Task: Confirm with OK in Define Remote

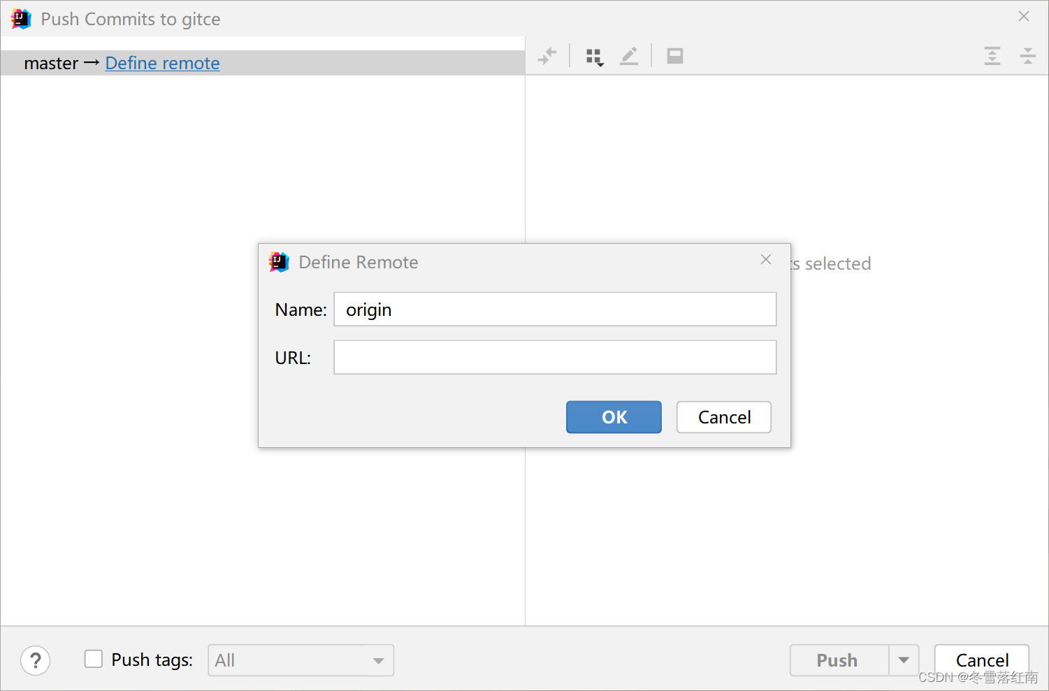Action: (614, 417)
